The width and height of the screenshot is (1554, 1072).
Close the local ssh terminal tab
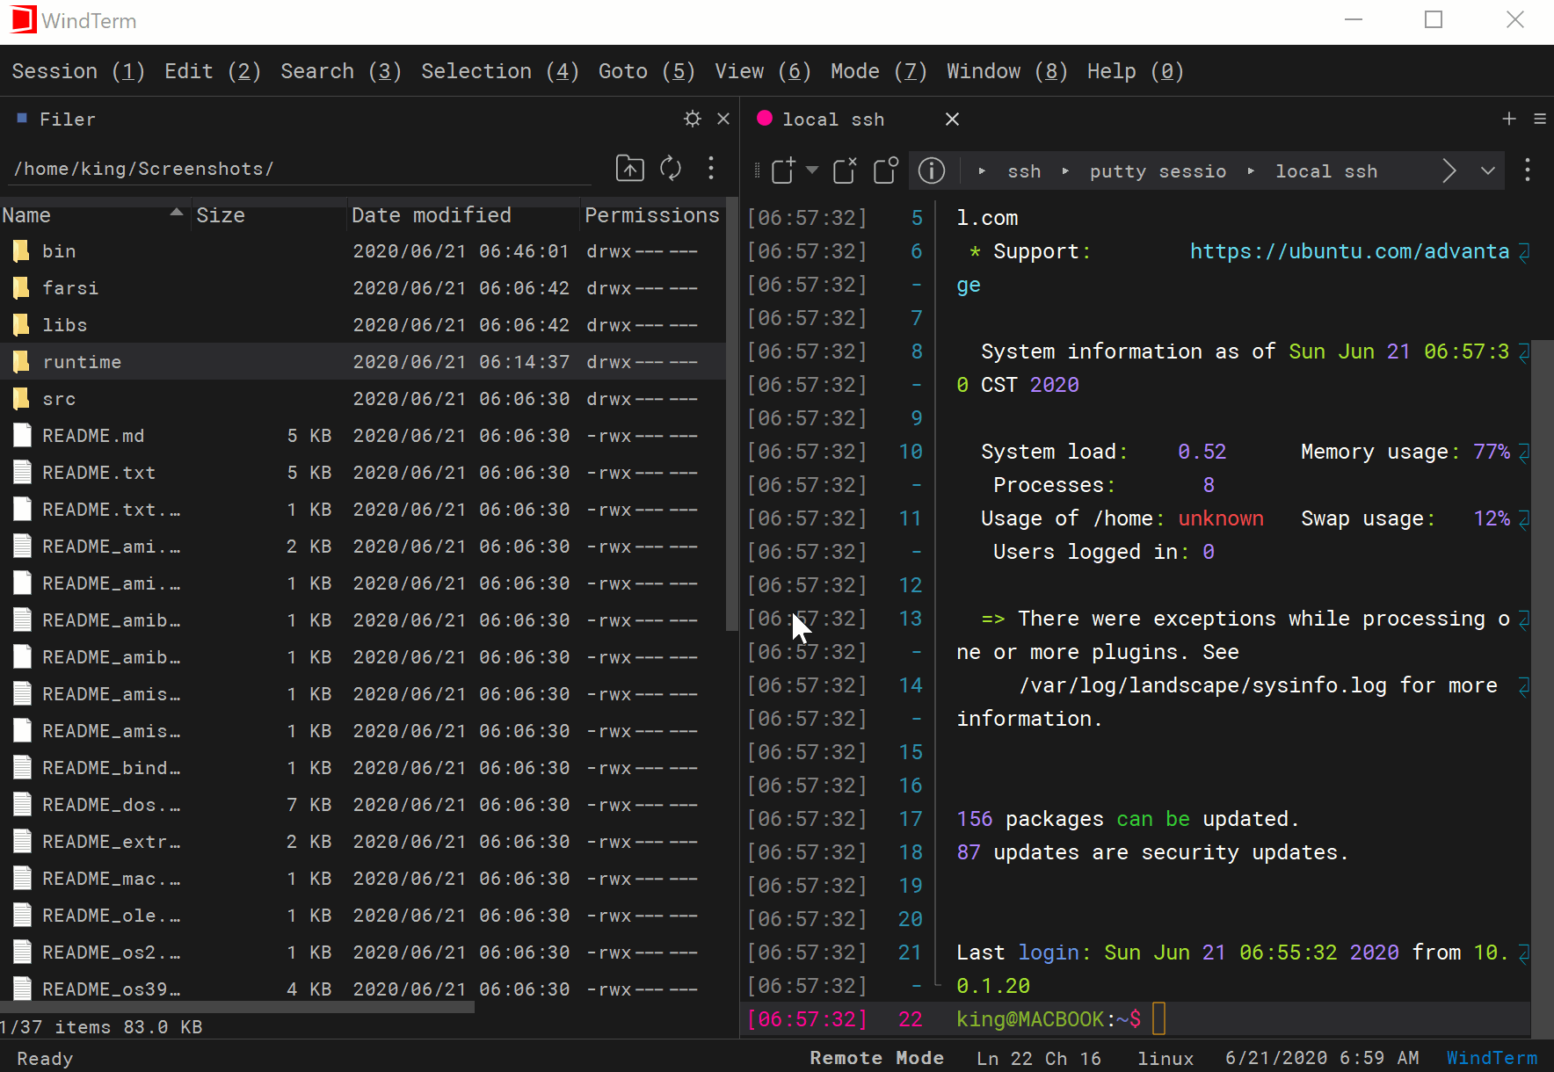click(952, 119)
